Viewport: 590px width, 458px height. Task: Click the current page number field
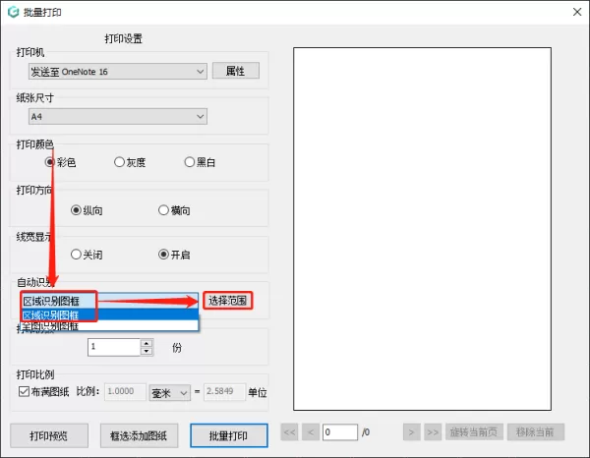click(340, 432)
